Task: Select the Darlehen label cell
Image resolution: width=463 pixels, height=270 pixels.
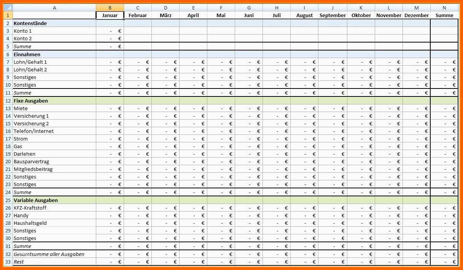Action: click(54, 154)
